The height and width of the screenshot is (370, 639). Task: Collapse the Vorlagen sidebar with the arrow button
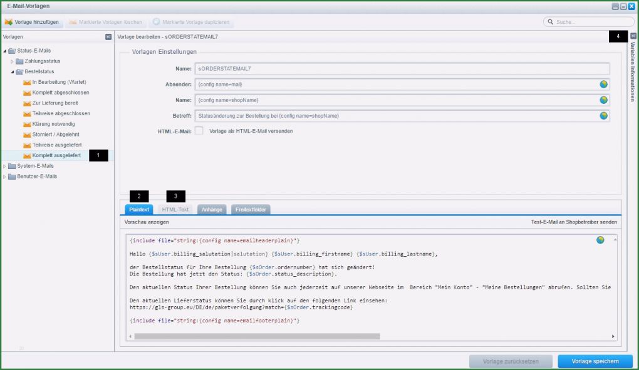pos(106,37)
